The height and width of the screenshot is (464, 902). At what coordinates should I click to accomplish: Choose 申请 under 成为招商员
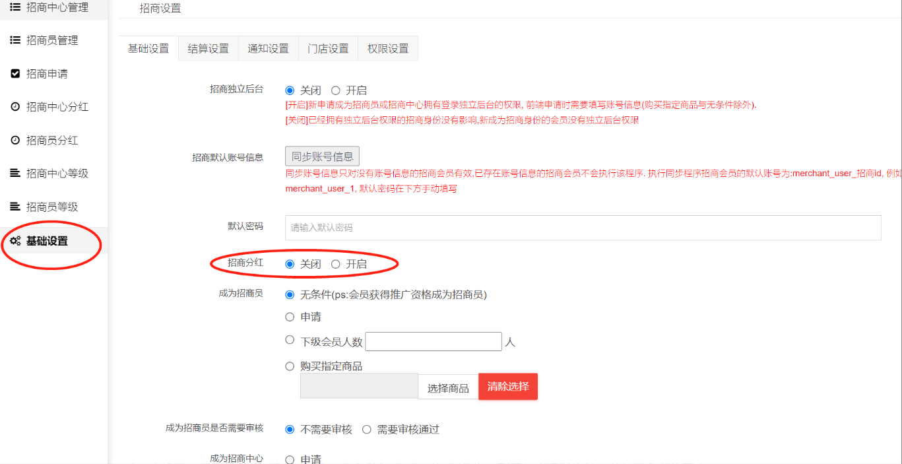(x=290, y=317)
